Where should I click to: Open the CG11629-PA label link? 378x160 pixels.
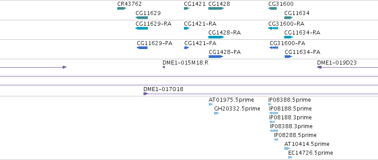click(155, 43)
